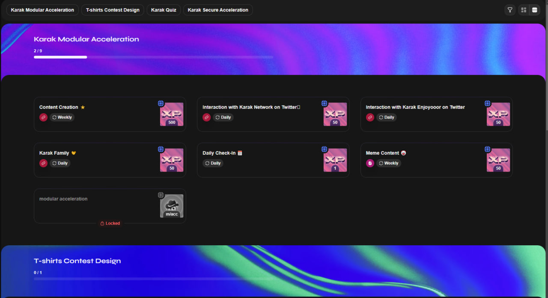Image resolution: width=548 pixels, height=298 pixels.
Task: Click the Daily badge on Karak Family card
Action: click(60, 163)
